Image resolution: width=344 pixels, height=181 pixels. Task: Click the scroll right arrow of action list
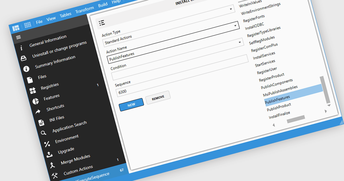tap(326, 111)
